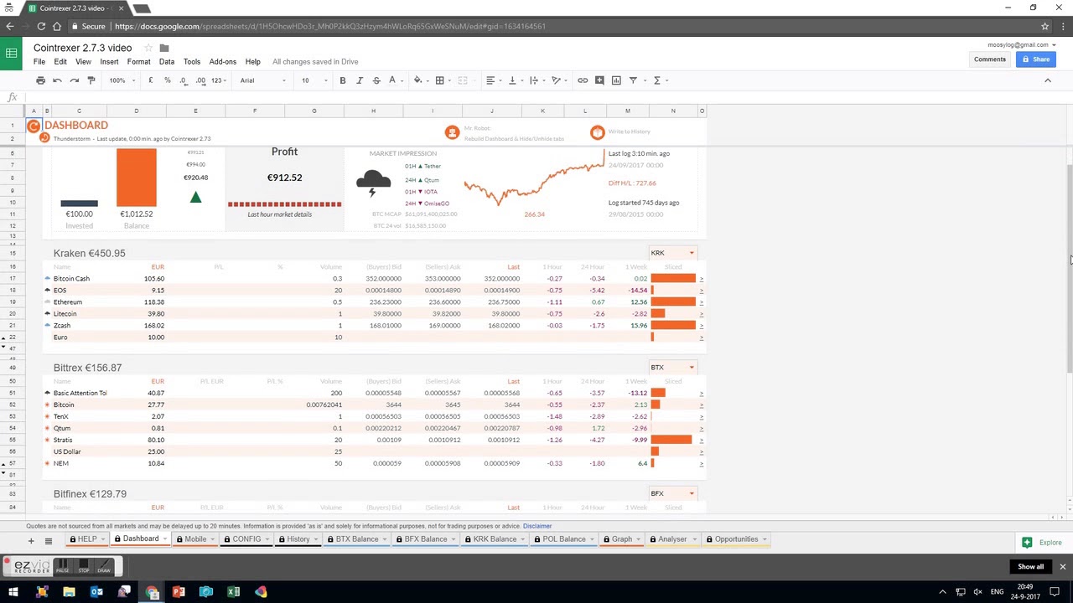Print the spreadsheet using the printer icon
This screenshot has width=1073, height=603.
click(40, 80)
